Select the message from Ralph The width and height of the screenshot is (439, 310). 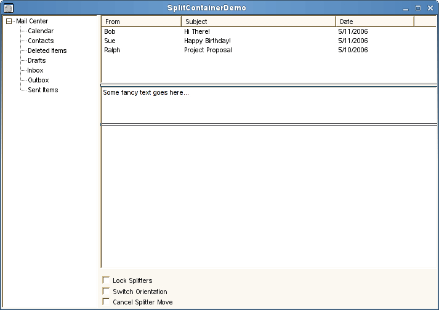click(x=112, y=50)
